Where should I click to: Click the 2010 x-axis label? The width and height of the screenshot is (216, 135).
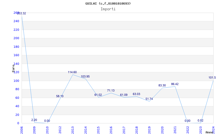click(x=47, y=130)
